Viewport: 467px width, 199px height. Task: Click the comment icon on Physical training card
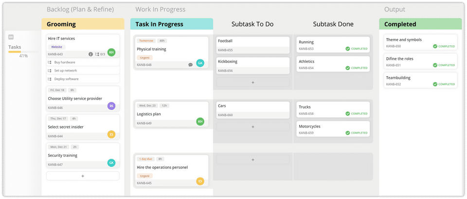[x=190, y=65]
